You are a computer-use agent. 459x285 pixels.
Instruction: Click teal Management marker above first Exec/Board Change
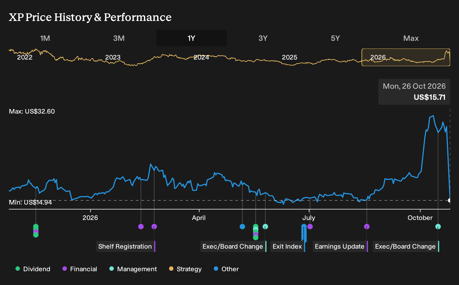[265, 227]
